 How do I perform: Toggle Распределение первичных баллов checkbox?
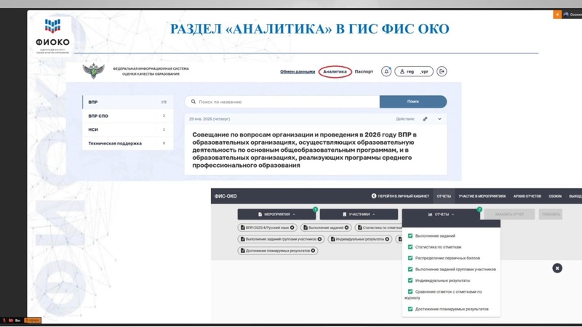(410, 258)
